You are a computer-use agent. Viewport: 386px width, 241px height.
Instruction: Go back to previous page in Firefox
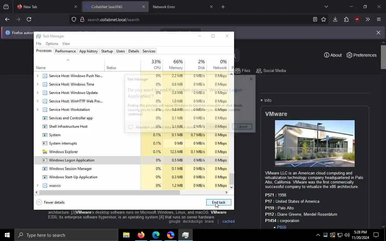click(x=7, y=19)
